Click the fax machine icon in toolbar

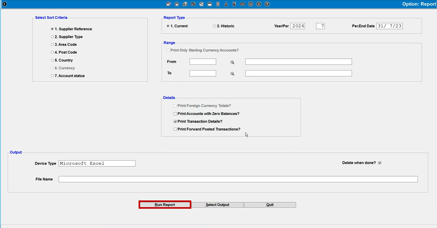click(185, 4)
